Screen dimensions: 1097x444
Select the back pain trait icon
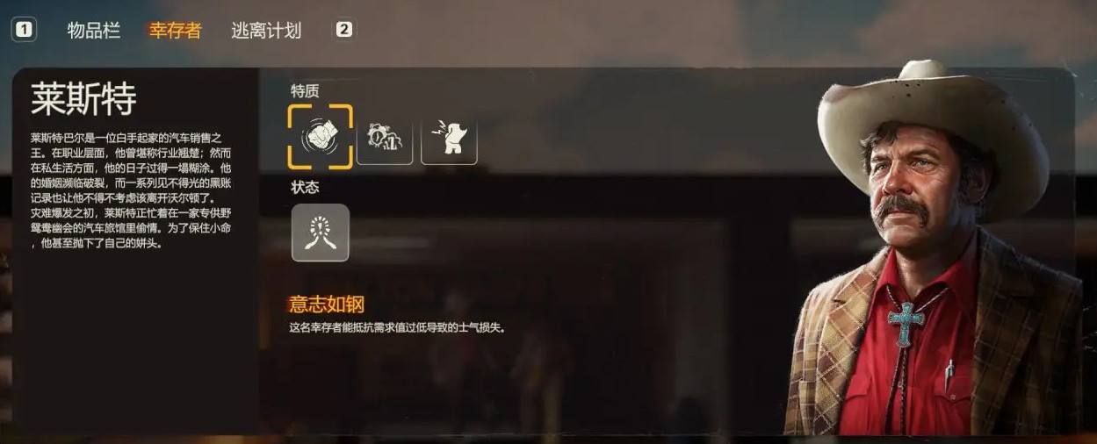[x=449, y=136]
